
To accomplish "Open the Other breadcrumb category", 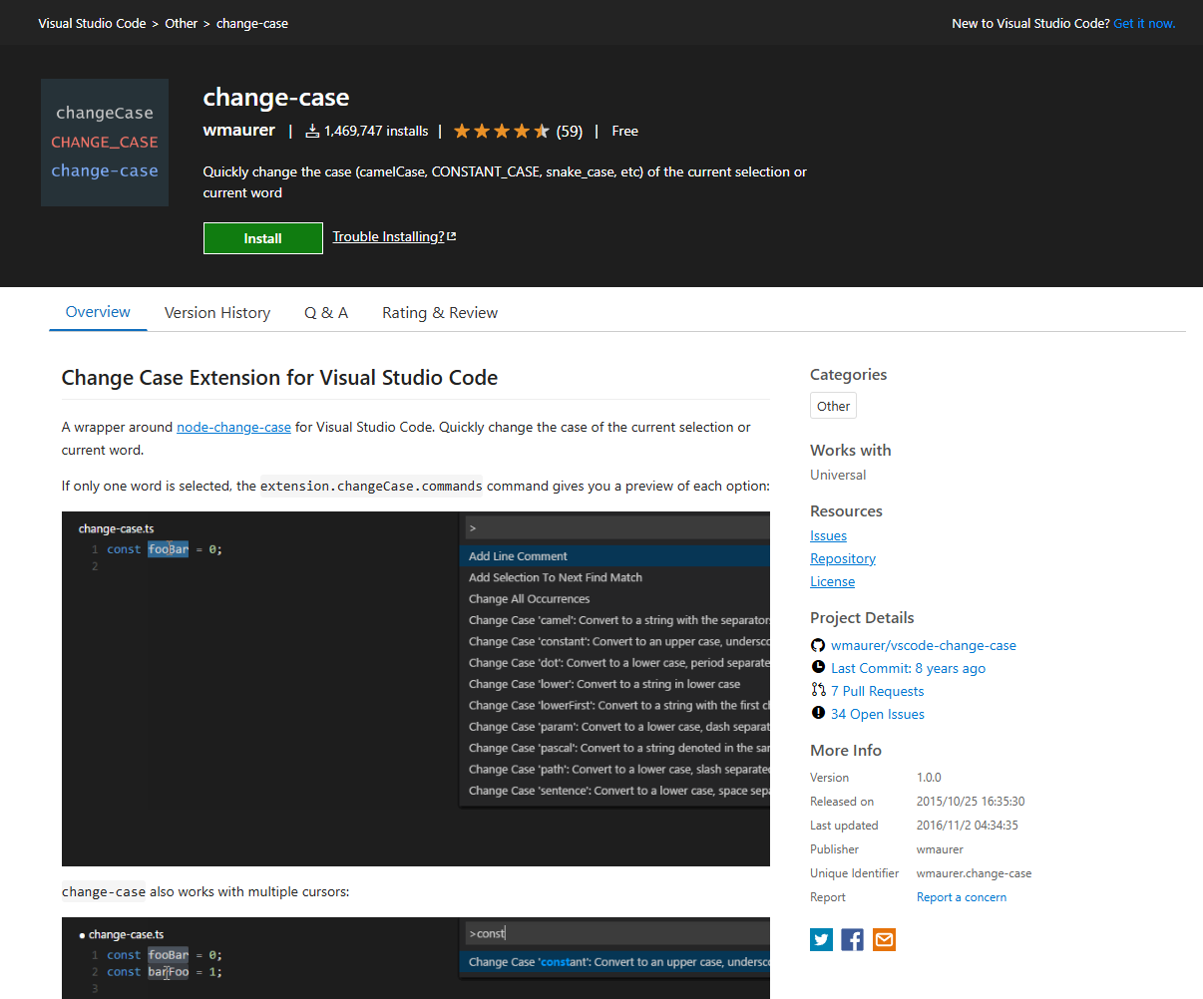I will coord(182,23).
